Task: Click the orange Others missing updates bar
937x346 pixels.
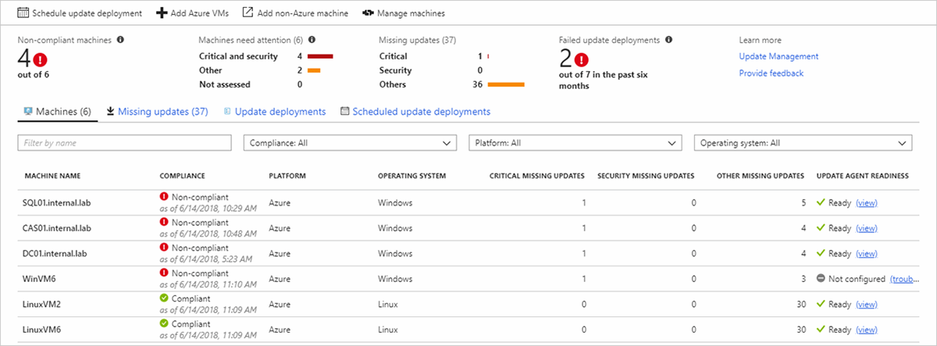Action: tap(506, 84)
